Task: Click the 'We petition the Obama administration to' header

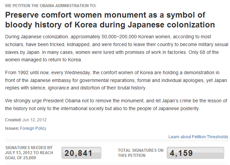Action: click(x=50, y=6)
